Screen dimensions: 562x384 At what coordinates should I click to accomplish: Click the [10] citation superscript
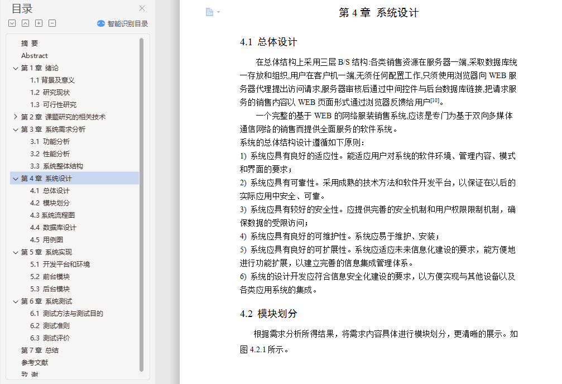[x=435, y=100]
